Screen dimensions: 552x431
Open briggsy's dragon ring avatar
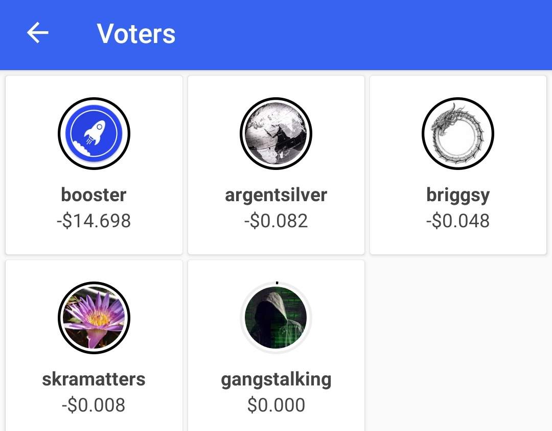[x=458, y=134]
